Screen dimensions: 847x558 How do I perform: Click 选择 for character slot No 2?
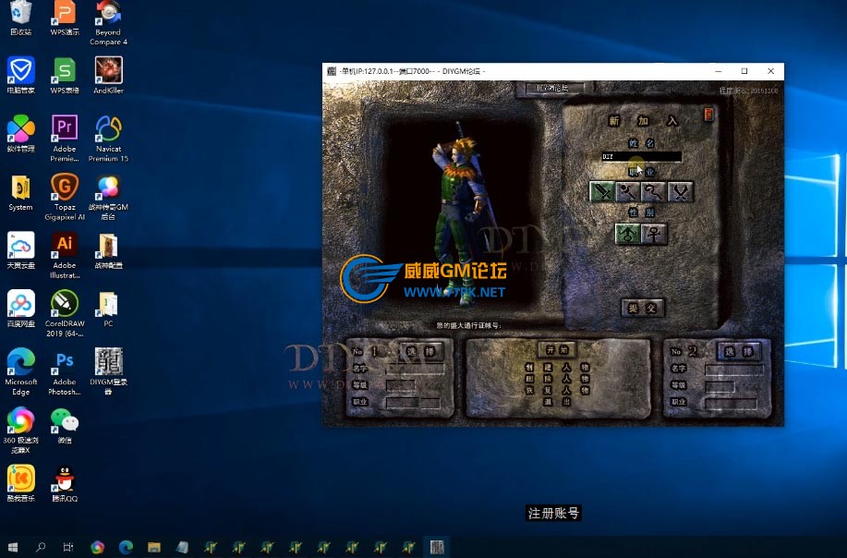[x=739, y=352]
